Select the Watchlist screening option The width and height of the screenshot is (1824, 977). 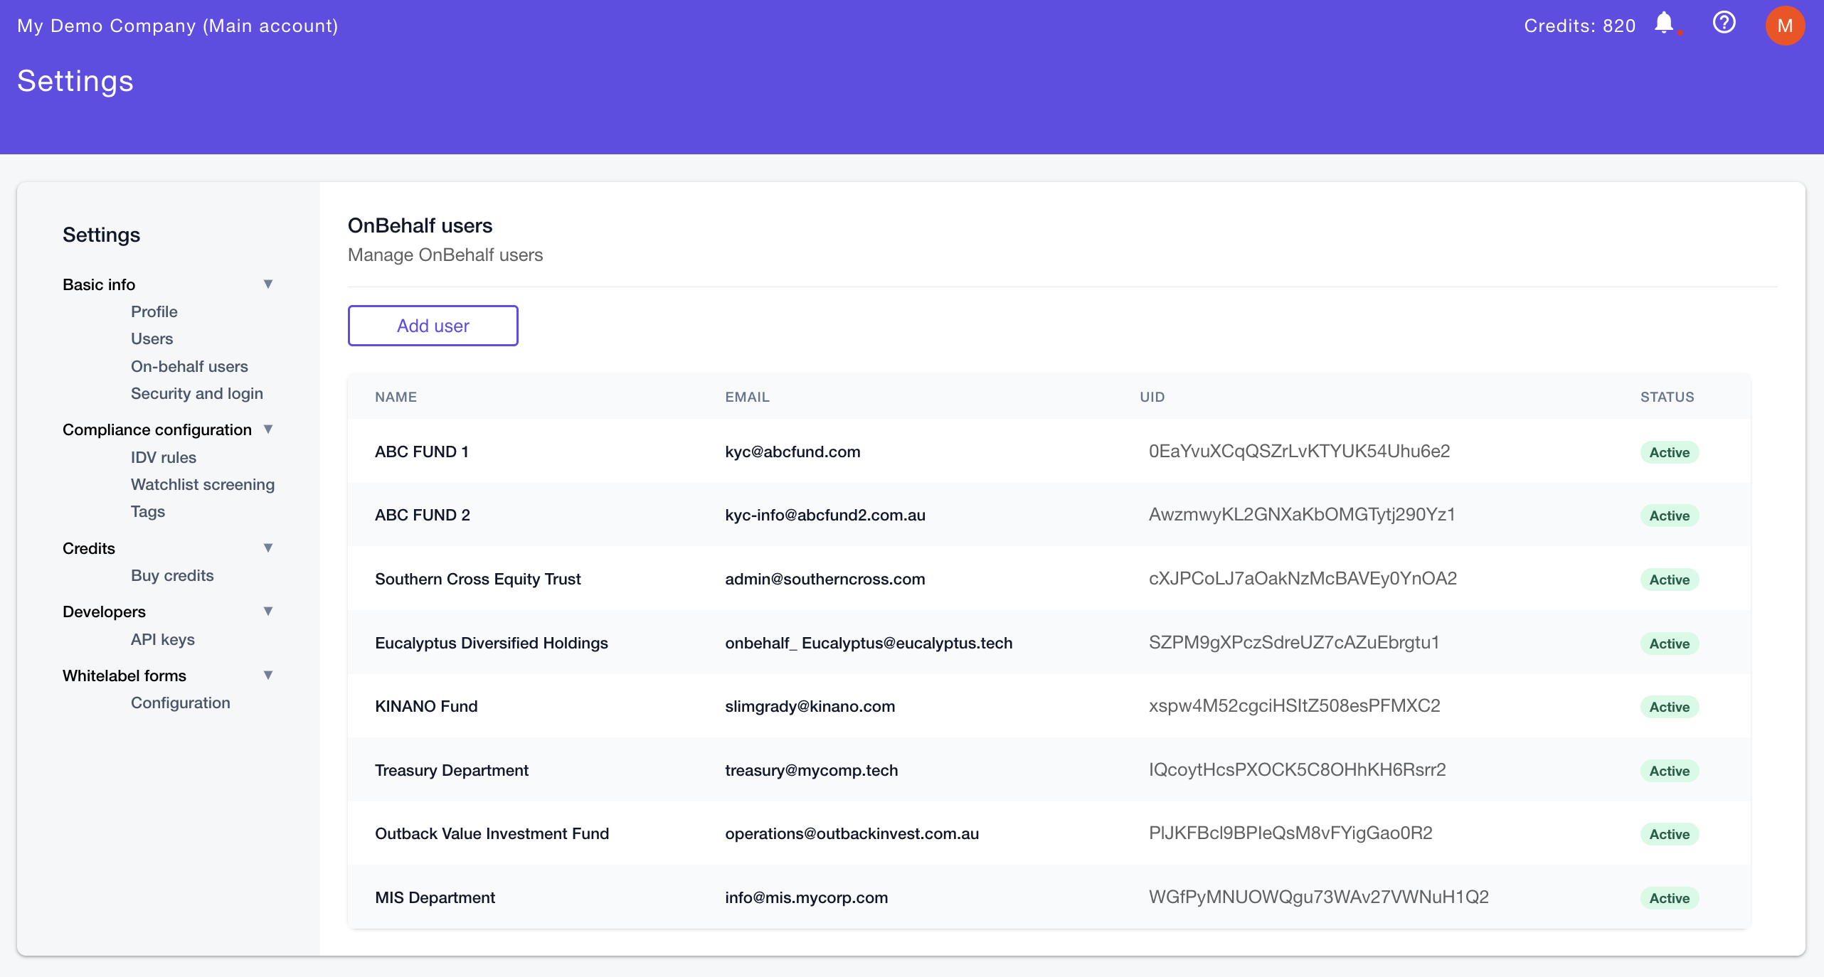tap(203, 484)
